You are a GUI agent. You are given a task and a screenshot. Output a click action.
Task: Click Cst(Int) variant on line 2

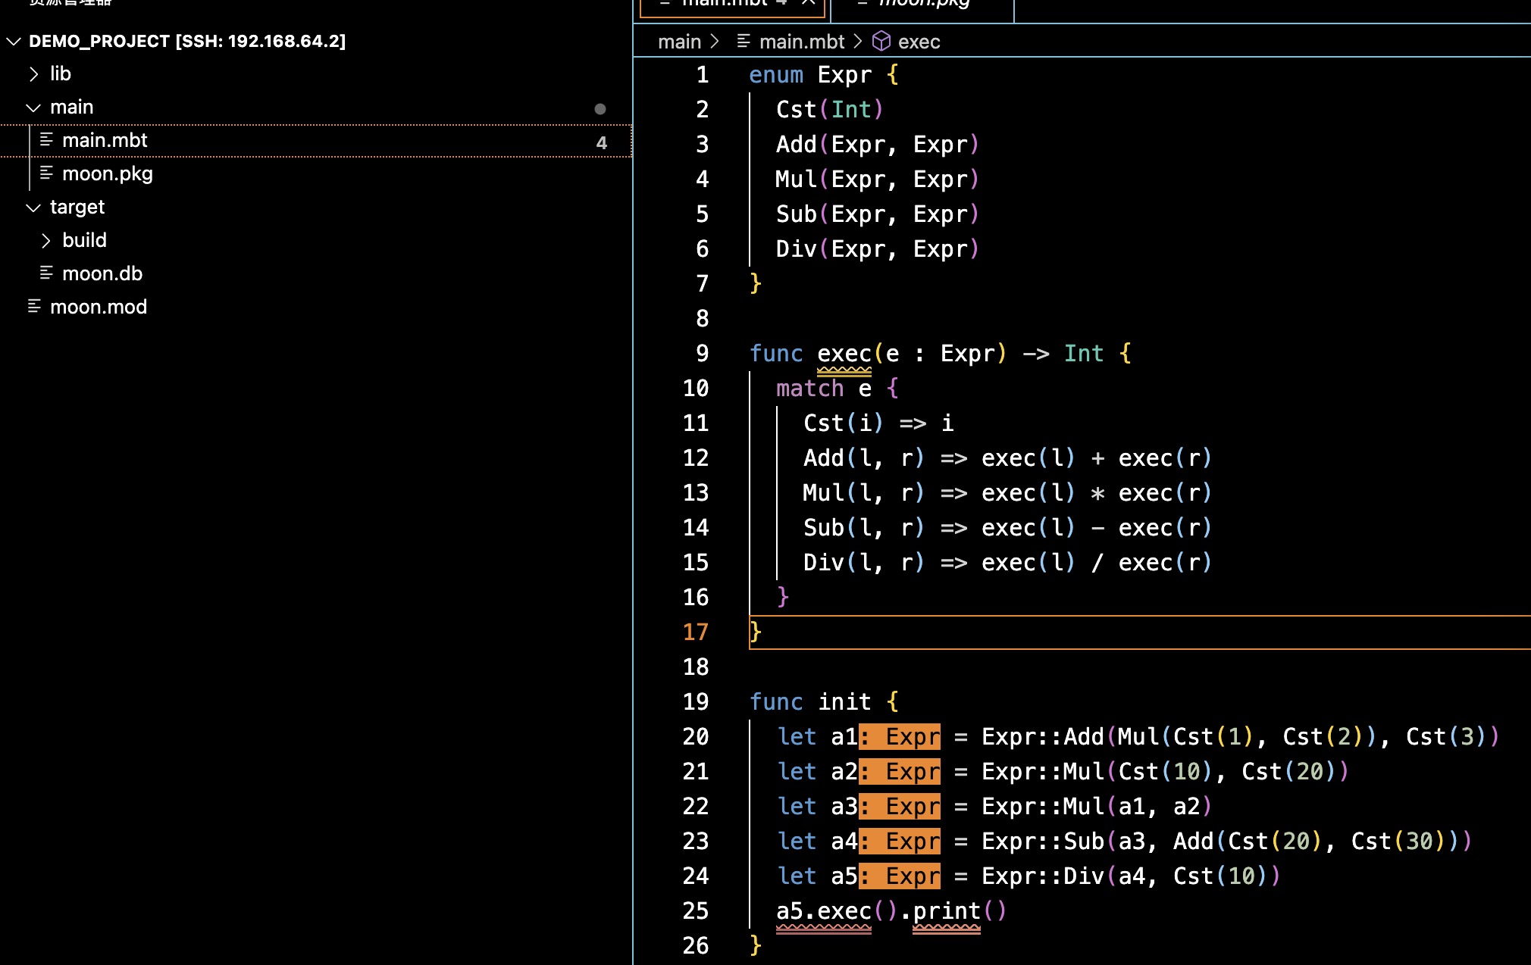(x=830, y=109)
